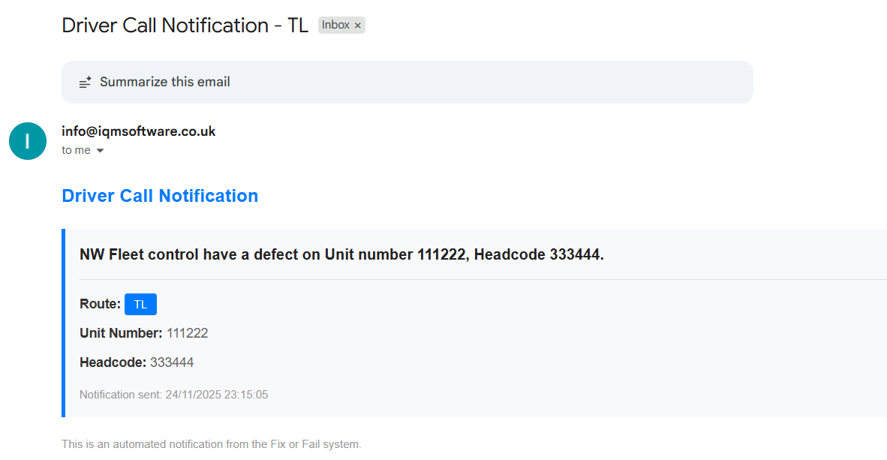Viewport: 887px width, 460px height.
Task: Click the Notification sent timestamp
Action: pyautogui.click(x=173, y=395)
